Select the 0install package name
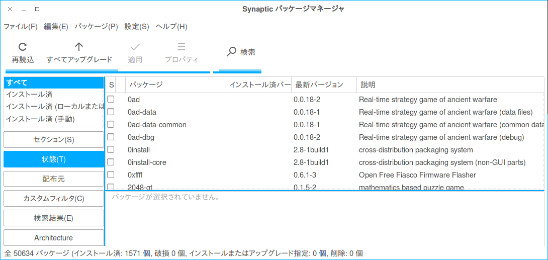Viewport: 548px width, 260px height. click(139, 150)
